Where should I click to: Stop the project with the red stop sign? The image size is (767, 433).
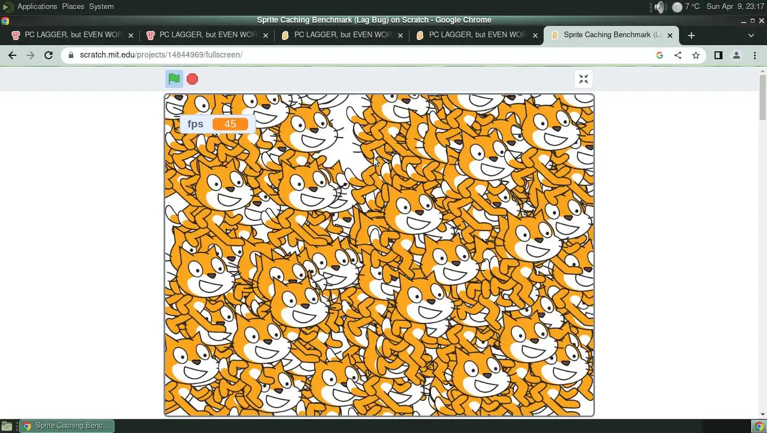click(192, 79)
